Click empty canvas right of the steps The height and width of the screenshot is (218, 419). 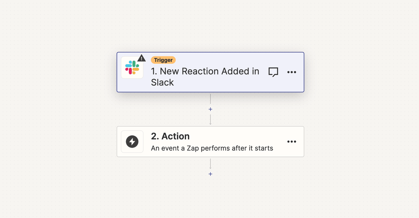(360, 111)
